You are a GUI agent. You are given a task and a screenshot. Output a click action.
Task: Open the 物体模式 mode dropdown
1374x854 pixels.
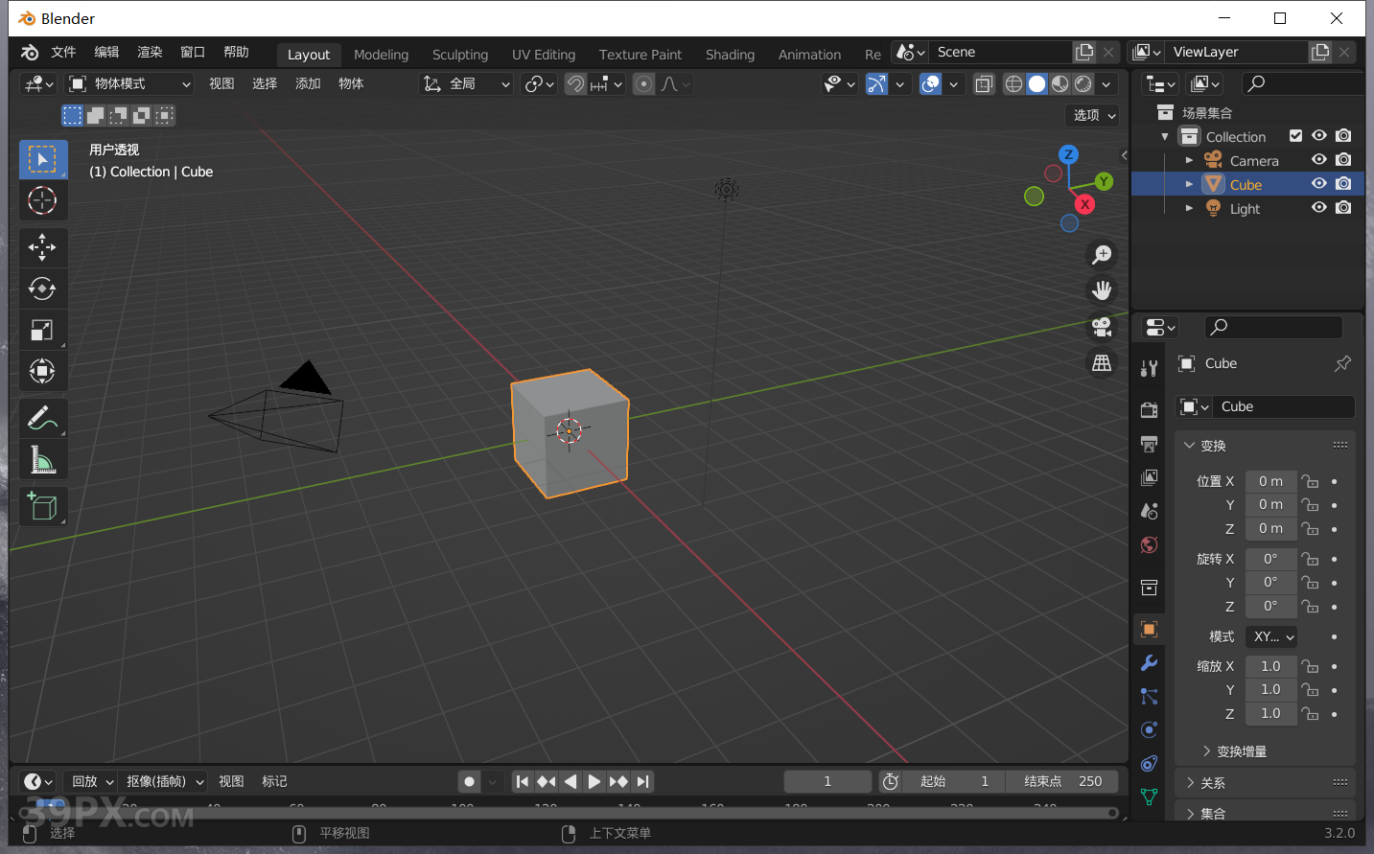[129, 83]
